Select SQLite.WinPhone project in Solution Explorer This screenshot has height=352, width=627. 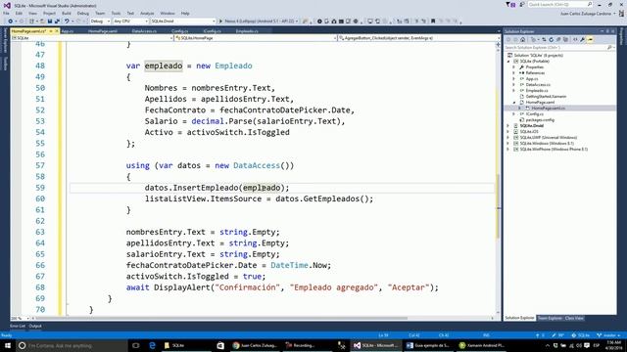click(x=554, y=150)
